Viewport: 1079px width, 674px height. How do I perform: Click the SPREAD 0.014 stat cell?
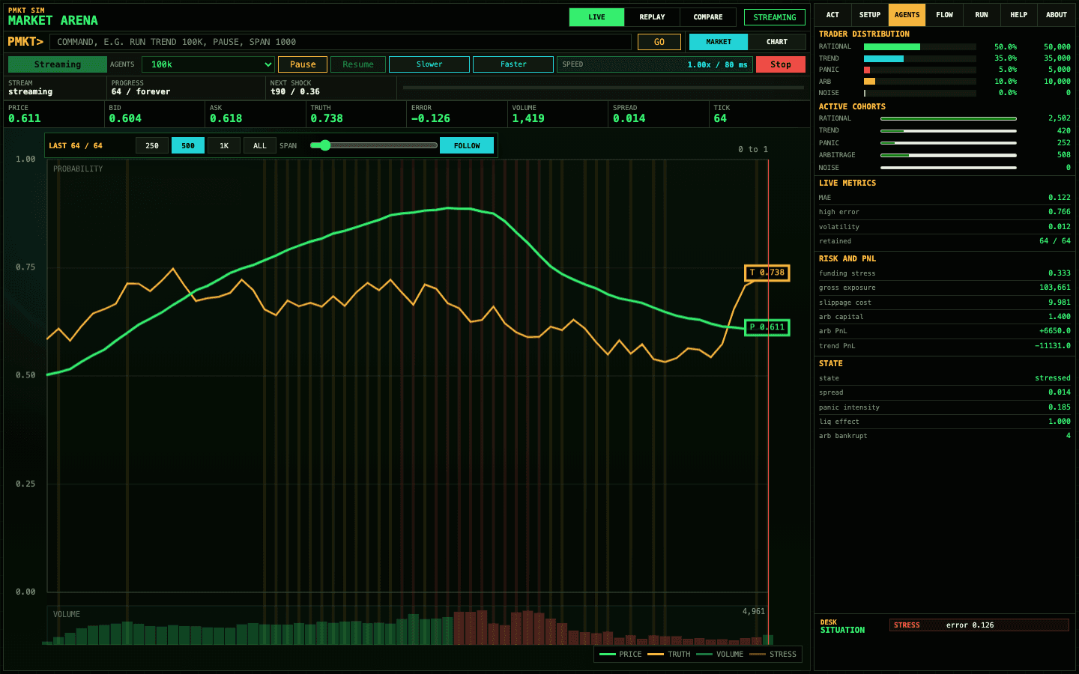tap(659, 114)
